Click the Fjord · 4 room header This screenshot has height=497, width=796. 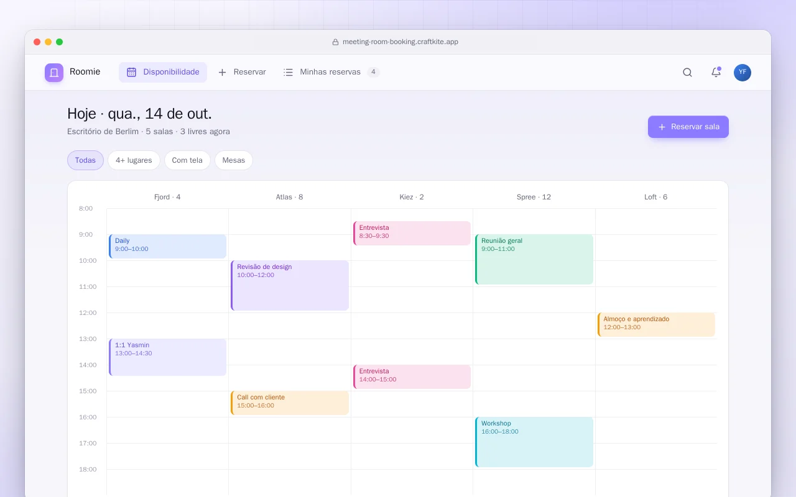pyautogui.click(x=168, y=197)
